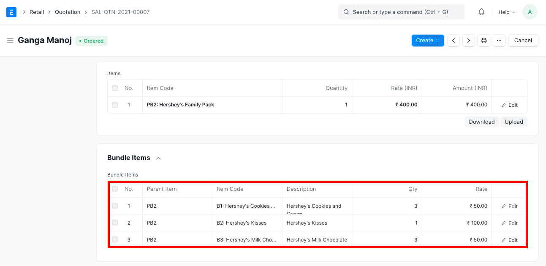Edit the B1 Hershey's Cookies bundle row
The image size is (546, 266).
click(x=510, y=206)
